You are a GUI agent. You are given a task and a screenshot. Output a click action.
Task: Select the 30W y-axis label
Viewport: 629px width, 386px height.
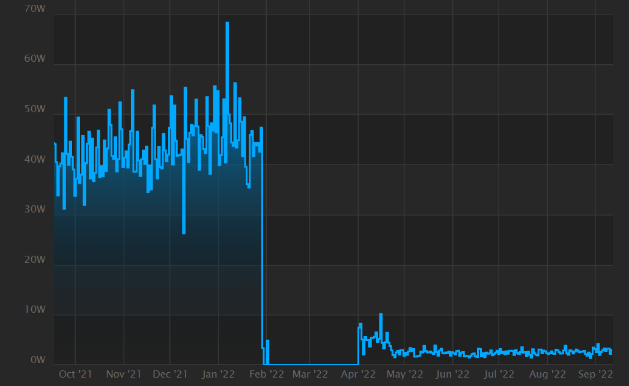point(35,210)
